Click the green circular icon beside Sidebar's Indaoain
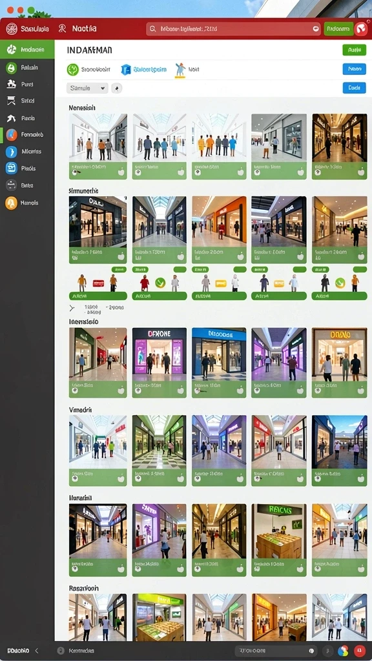The width and height of the screenshot is (372, 661). (x=12, y=50)
